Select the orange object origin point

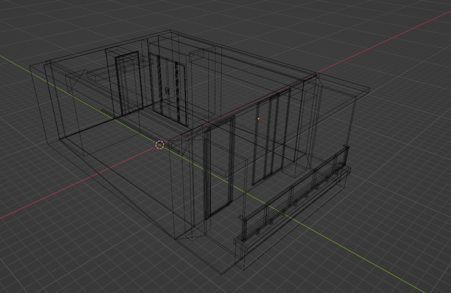(259, 118)
